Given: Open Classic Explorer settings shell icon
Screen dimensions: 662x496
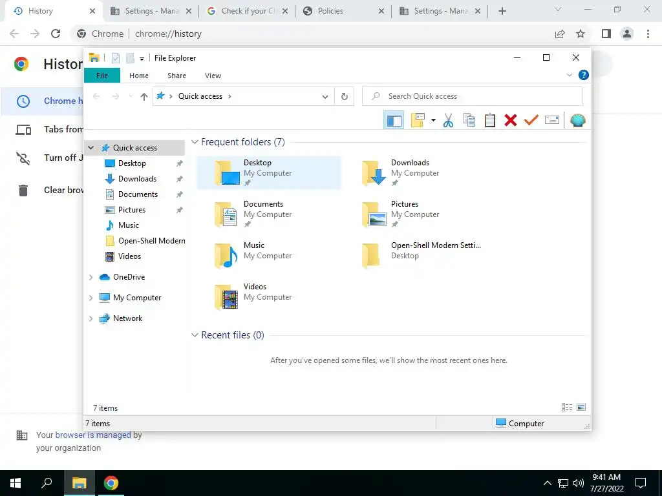Looking at the screenshot, I should 577,121.
